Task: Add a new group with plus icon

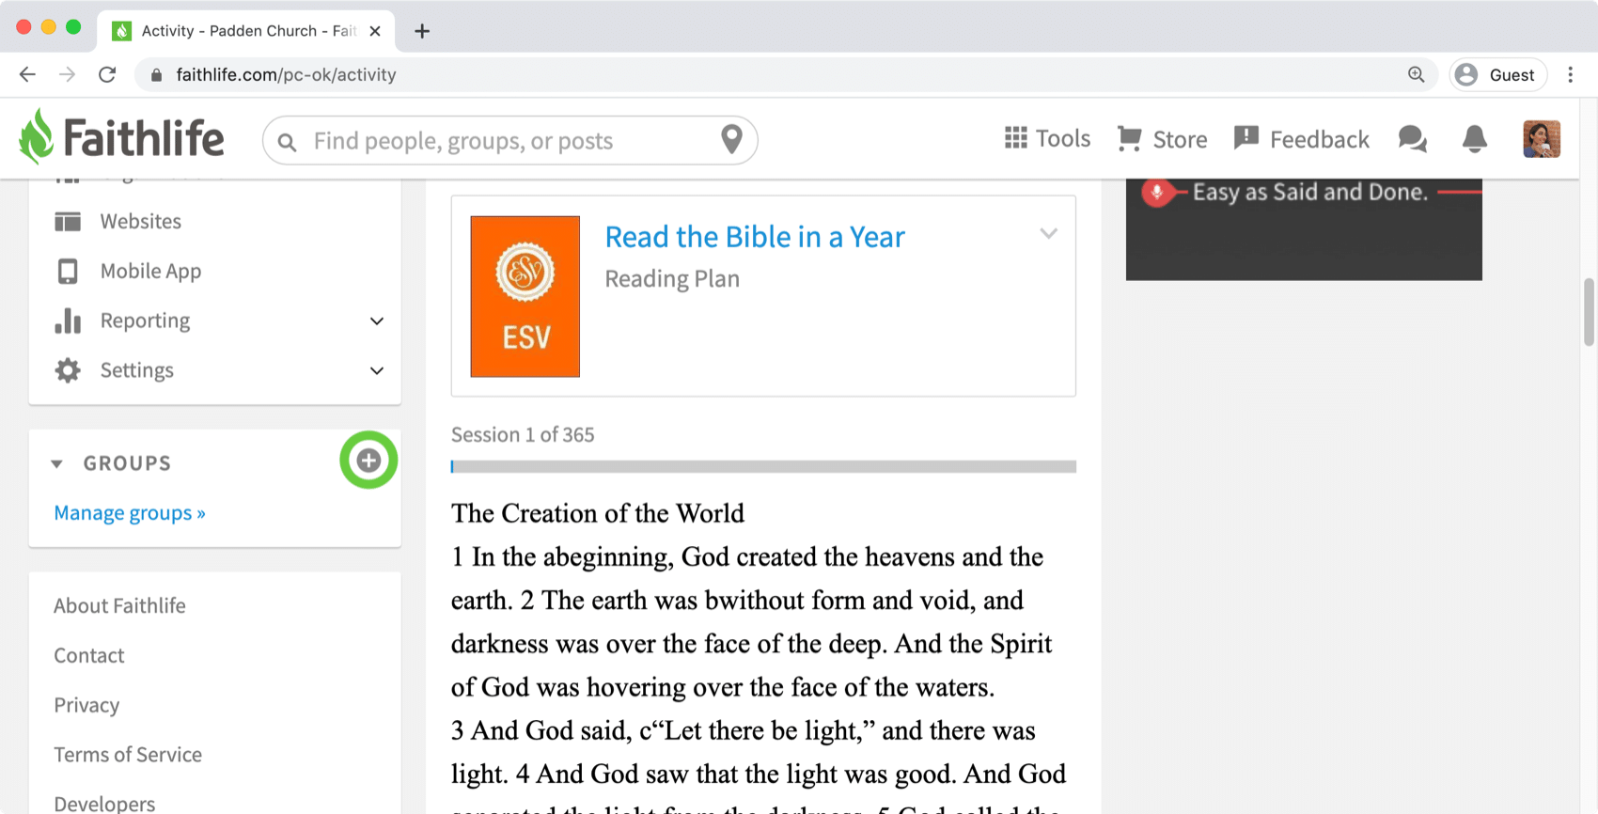Action: click(x=368, y=461)
